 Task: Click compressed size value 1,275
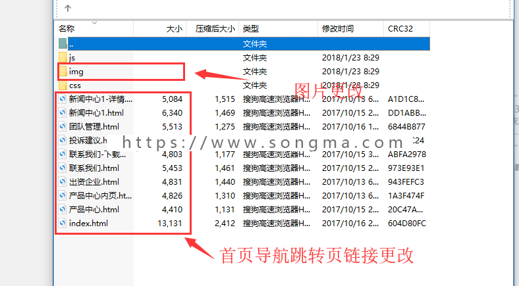pyautogui.click(x=225, y=126)
